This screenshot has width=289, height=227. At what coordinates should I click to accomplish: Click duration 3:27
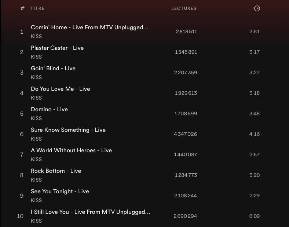(x=255, y=72)
